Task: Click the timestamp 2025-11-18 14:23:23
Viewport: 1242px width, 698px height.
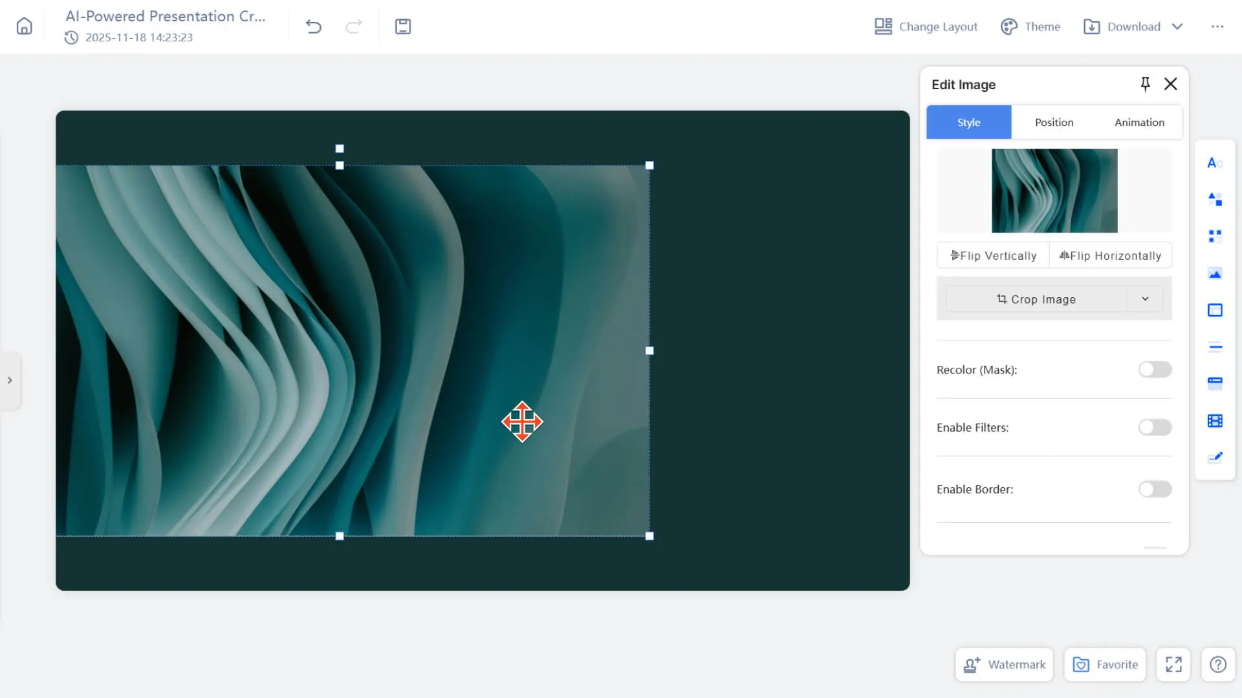Action: (139, 37)
